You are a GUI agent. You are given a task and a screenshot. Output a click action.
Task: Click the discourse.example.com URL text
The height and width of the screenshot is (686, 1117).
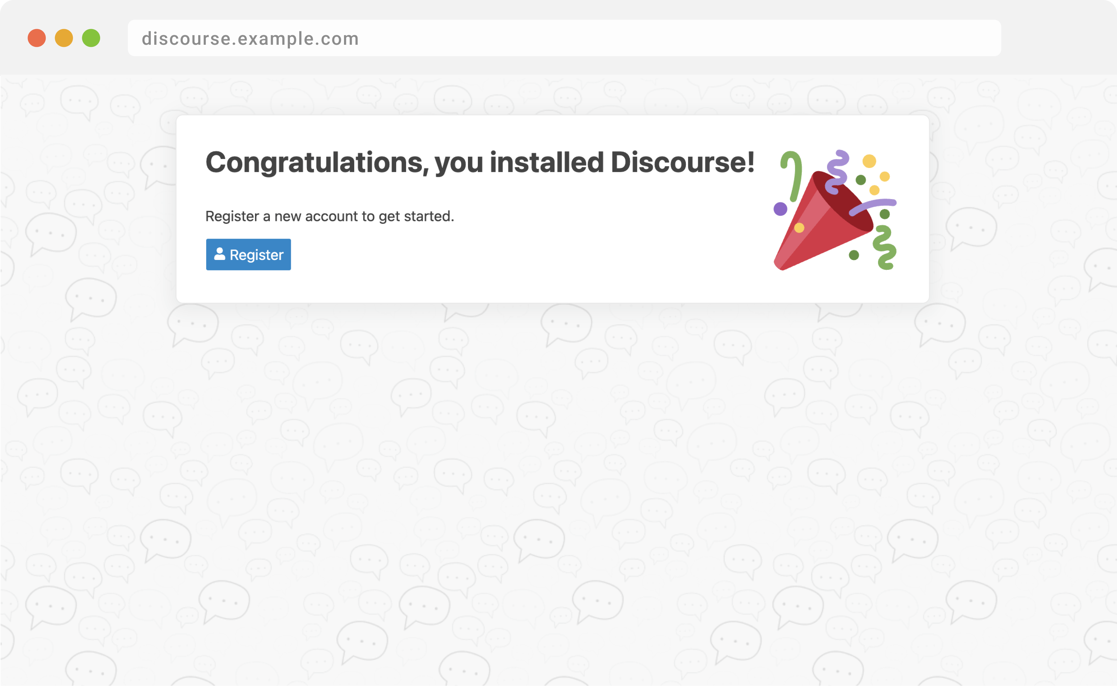coord(250,39)
